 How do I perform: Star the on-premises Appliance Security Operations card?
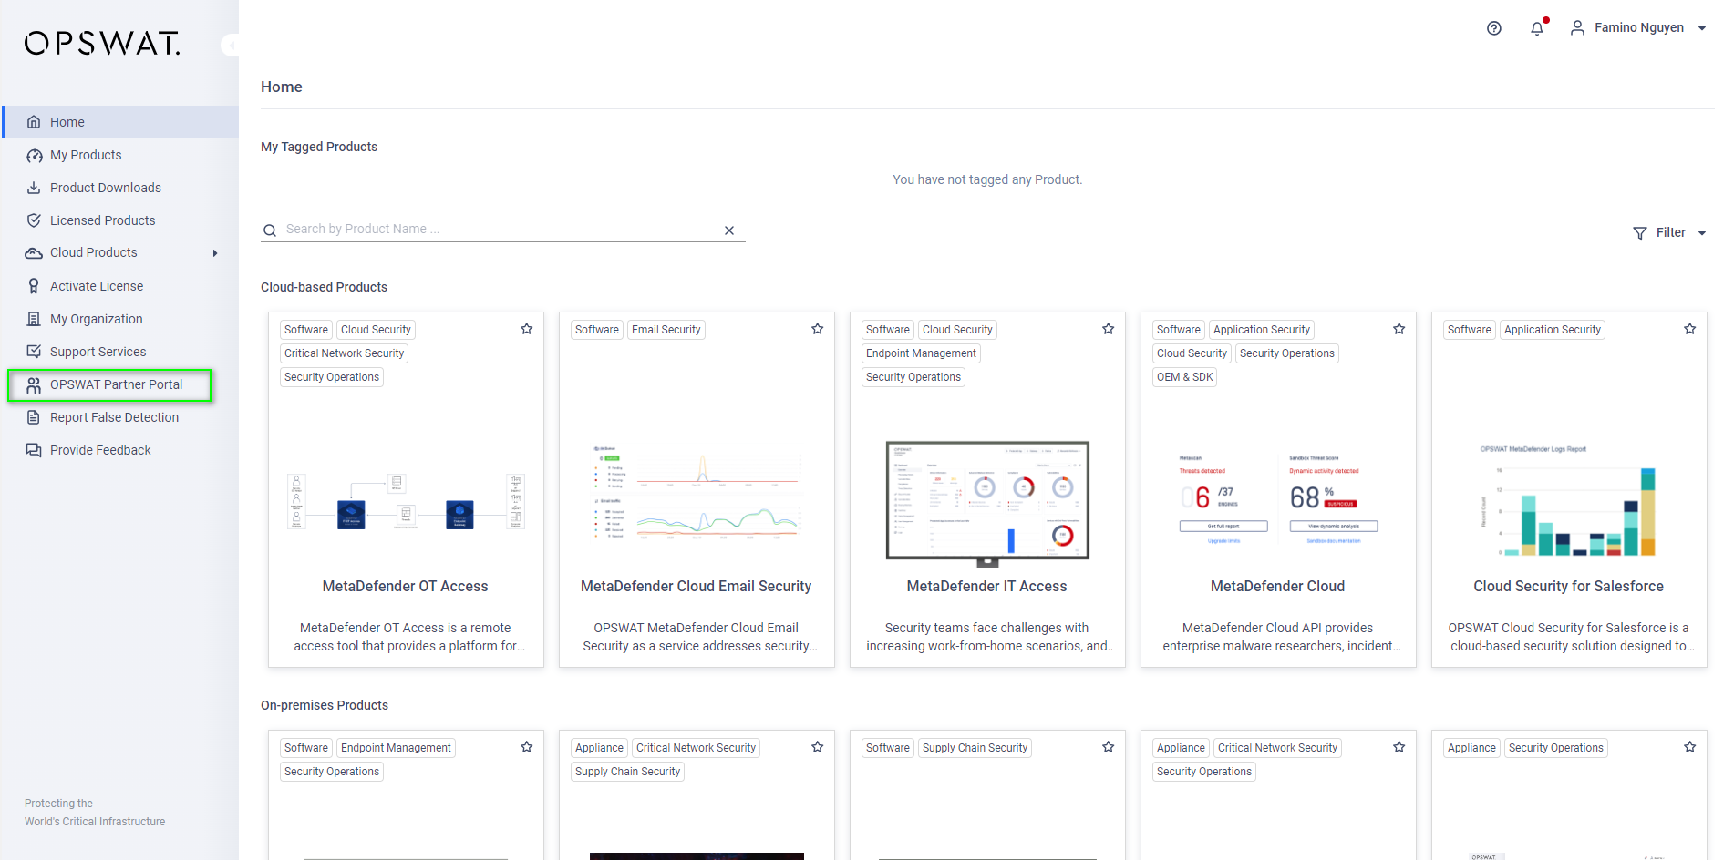coord(1690,747)
